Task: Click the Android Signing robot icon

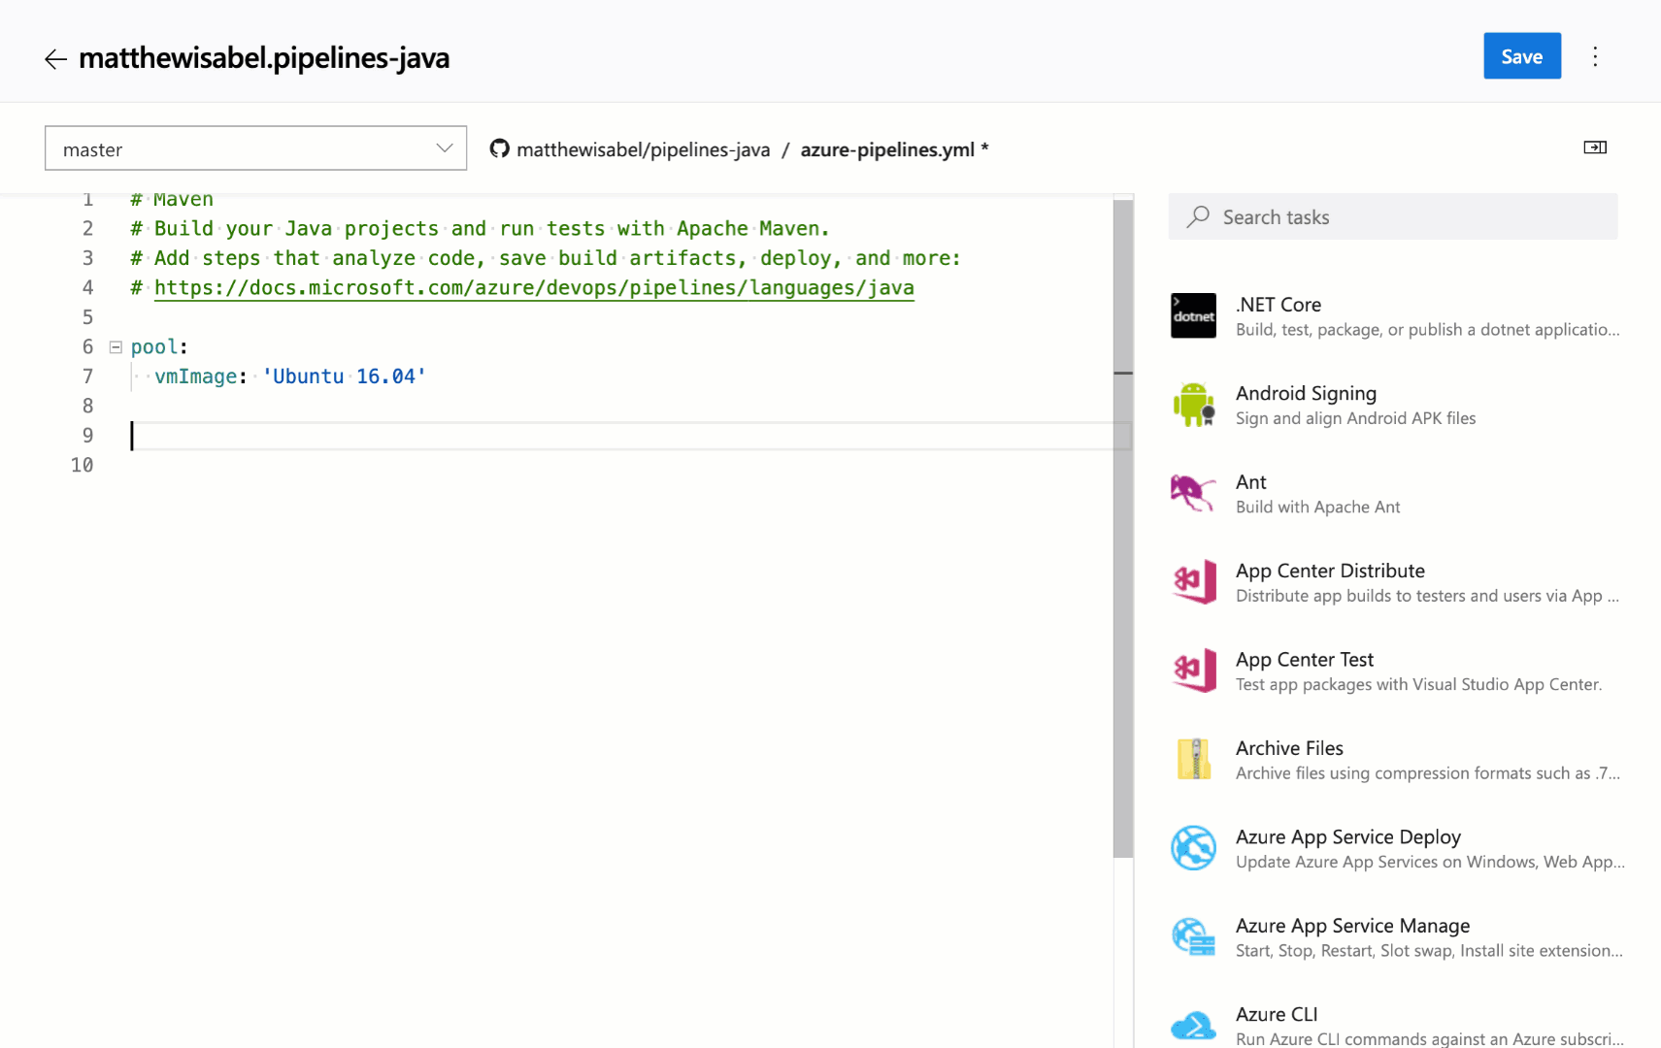Action: [x=1193, y=405]
